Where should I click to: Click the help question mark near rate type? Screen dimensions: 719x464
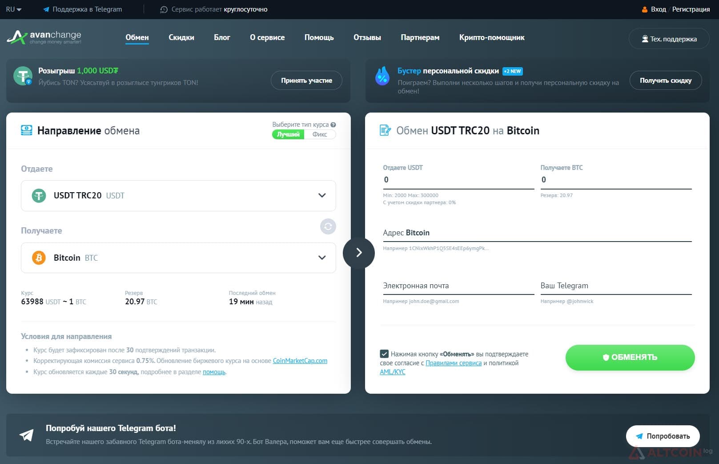coord(333,125)
